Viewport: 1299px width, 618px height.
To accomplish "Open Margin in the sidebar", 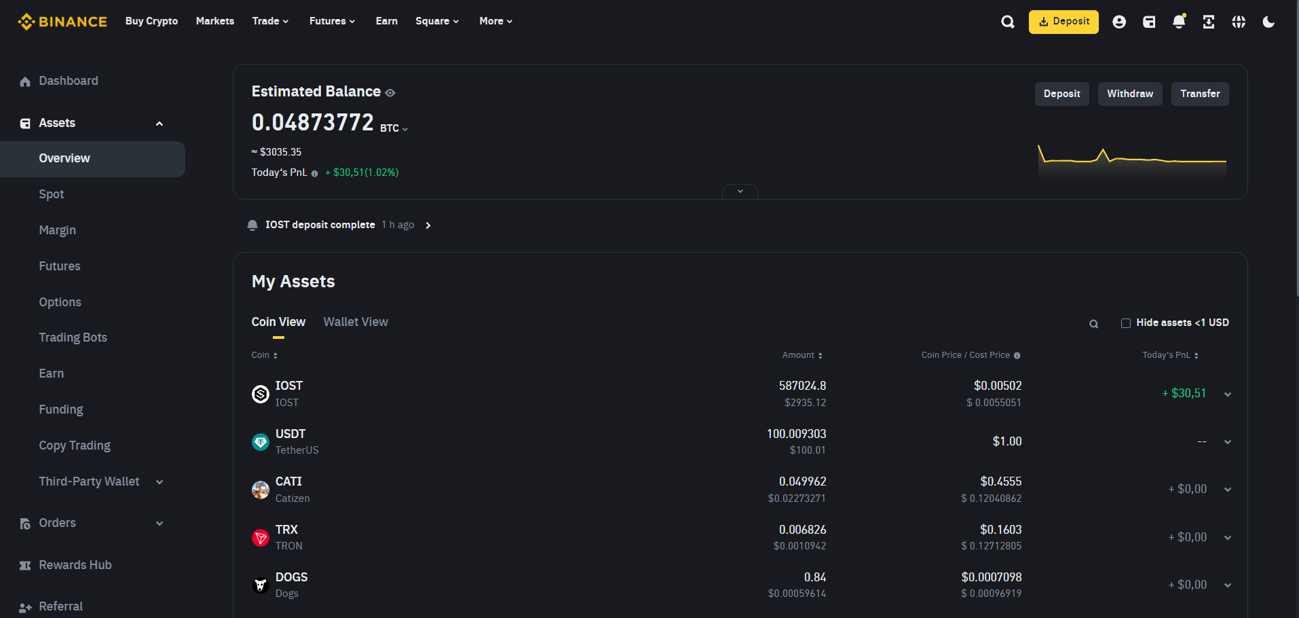I will (x=58, y=230).
